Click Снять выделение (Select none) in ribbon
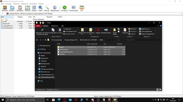 145,31
